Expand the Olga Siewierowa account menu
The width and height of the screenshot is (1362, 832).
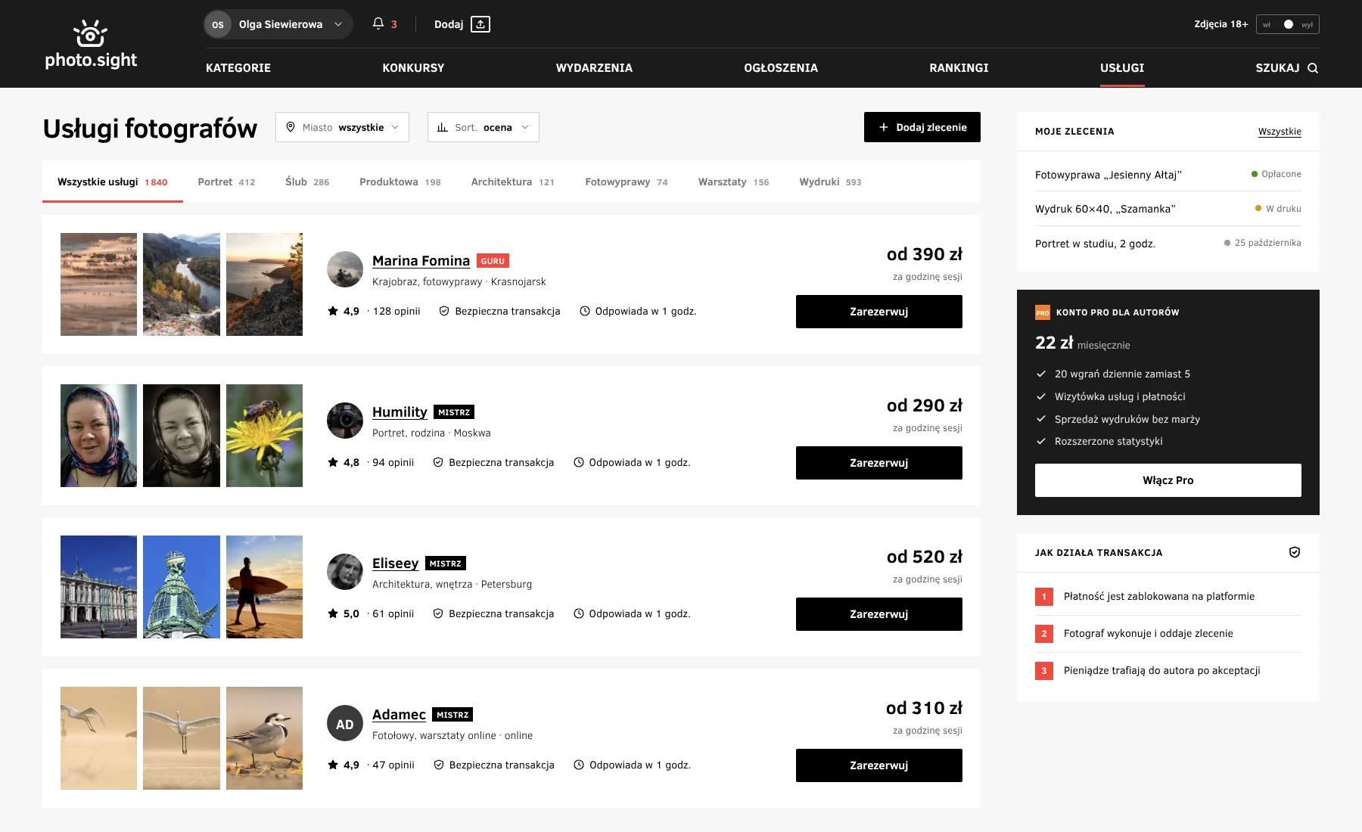coord(278,24)
